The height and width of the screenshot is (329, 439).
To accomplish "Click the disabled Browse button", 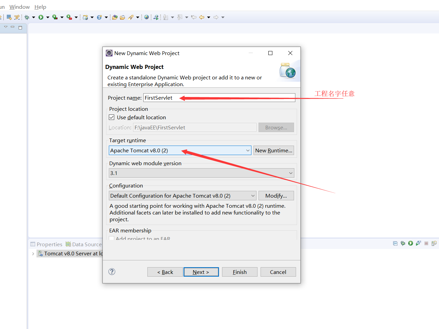I will tap(276, 127).
